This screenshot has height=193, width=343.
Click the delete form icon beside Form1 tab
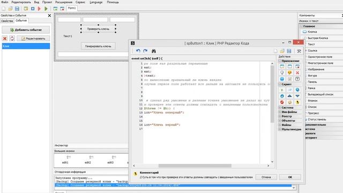pos(62,9)
